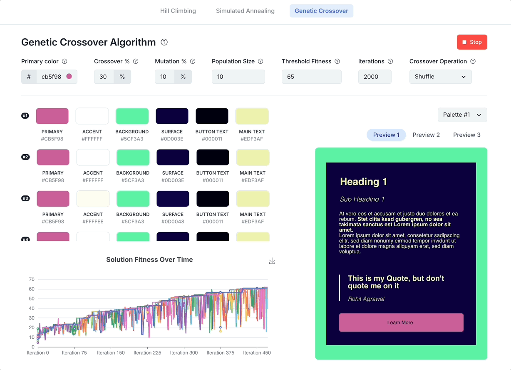Viewport: 511px width, 370px height.
Task: Open the Crossover Operation Shuffle dropdown
Action: (x=440, y=77)
